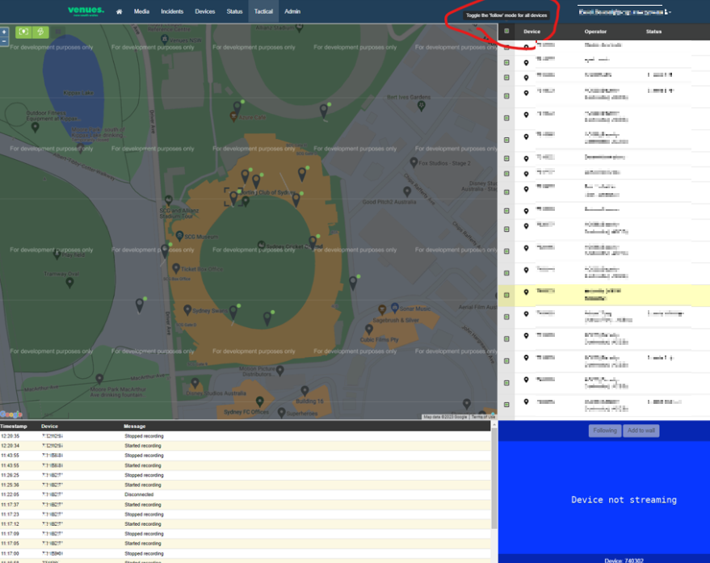
Task: Click the Fox Studios - Stage 2 marker
Action: point(414,162)
